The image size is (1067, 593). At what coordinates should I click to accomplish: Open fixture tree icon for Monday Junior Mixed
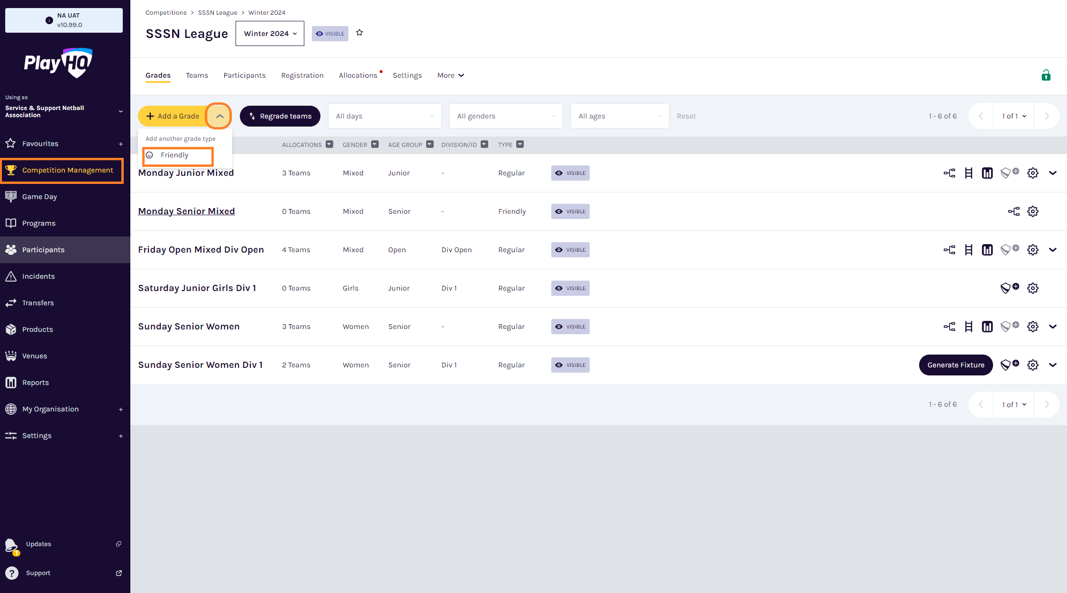pos(949,173)
